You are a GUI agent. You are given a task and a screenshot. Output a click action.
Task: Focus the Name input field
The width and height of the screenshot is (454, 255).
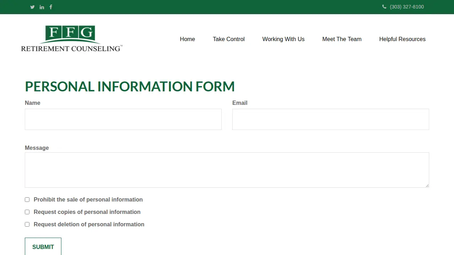pos(123,119)
